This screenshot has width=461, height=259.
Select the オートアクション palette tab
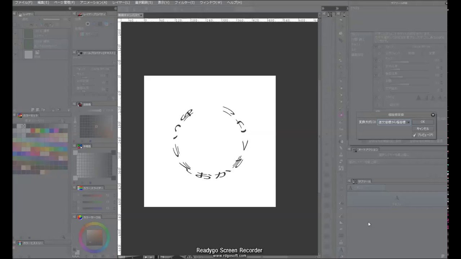pos(366,150)
